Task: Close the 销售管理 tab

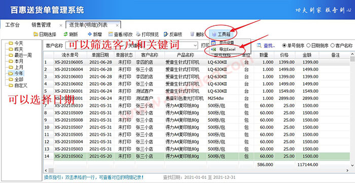Action: point(61,25)
